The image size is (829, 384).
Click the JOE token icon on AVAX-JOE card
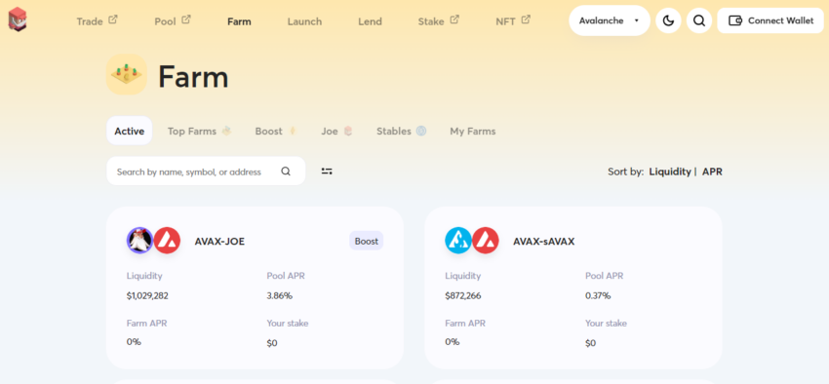point(139,241)
